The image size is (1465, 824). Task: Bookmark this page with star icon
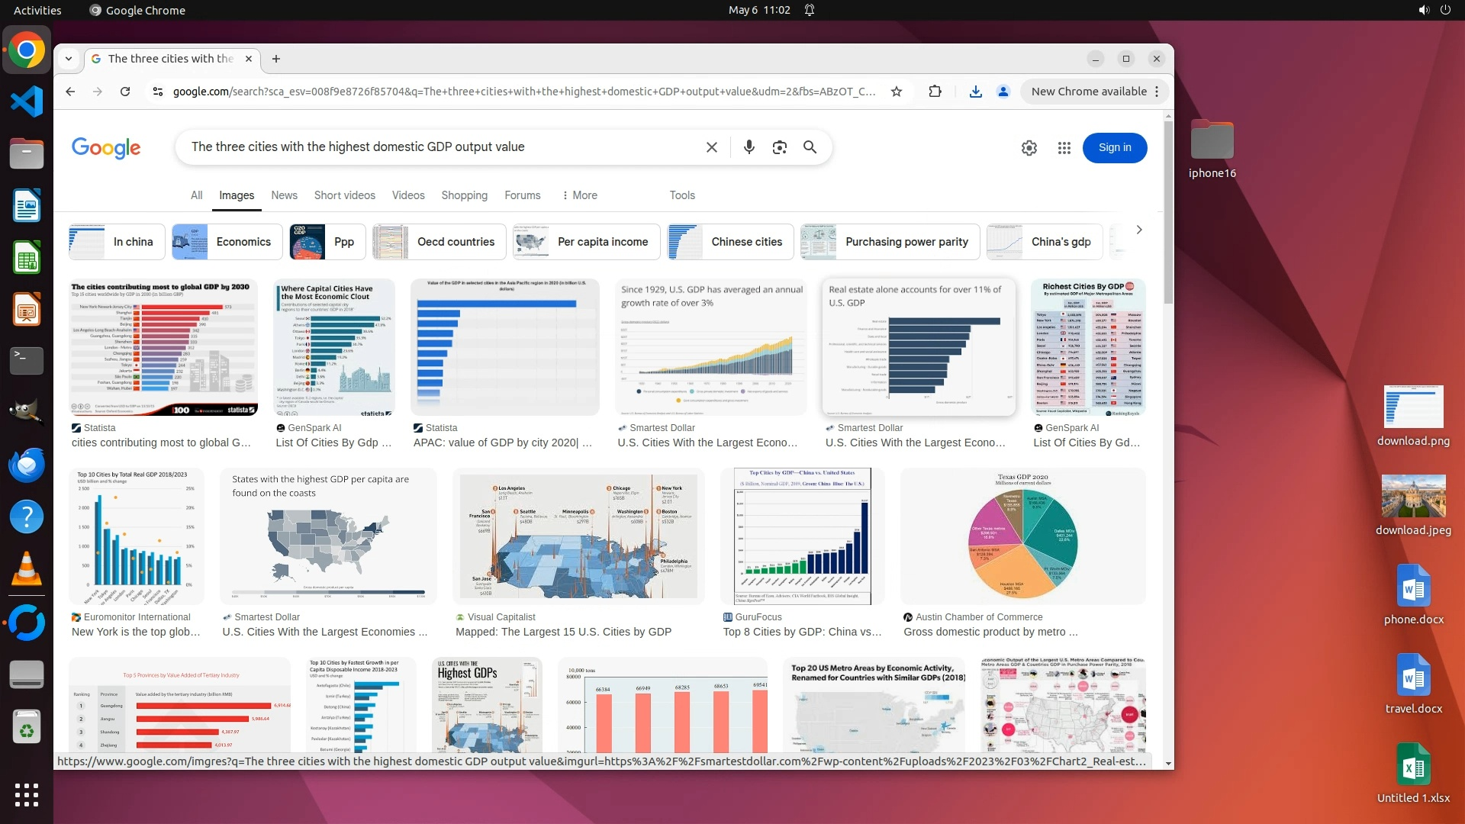tap(897, 92)
